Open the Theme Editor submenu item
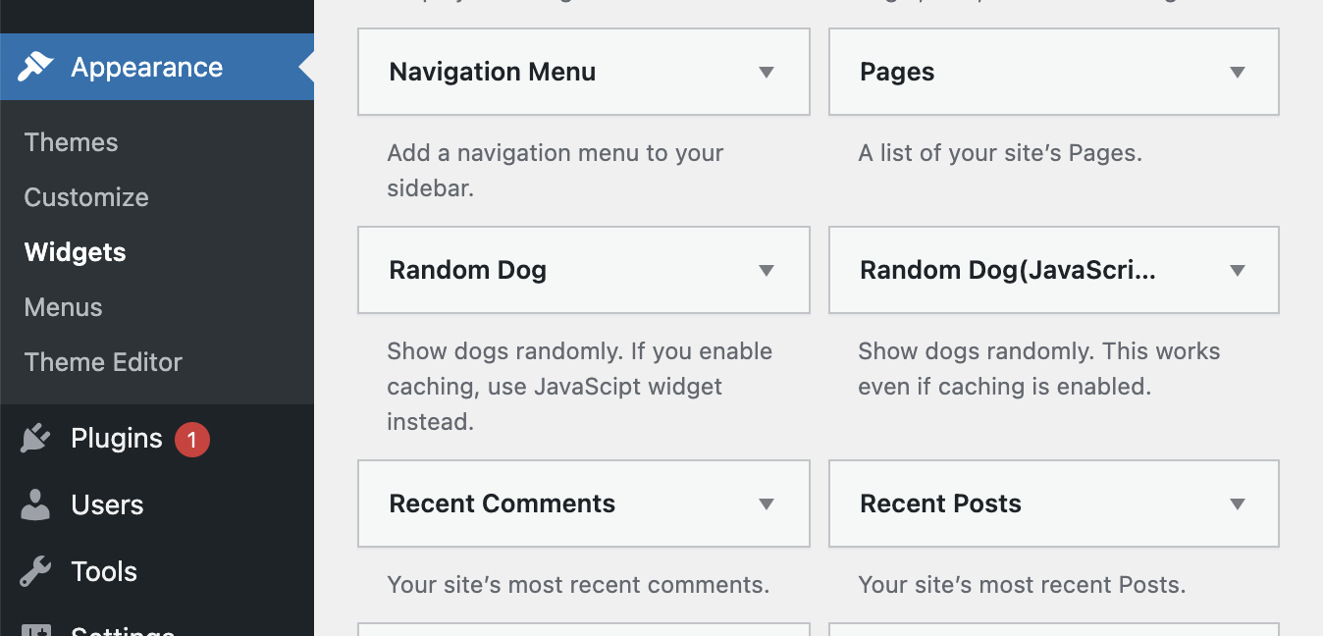Viewport: 1323px width, 636px height. [103, 362]
